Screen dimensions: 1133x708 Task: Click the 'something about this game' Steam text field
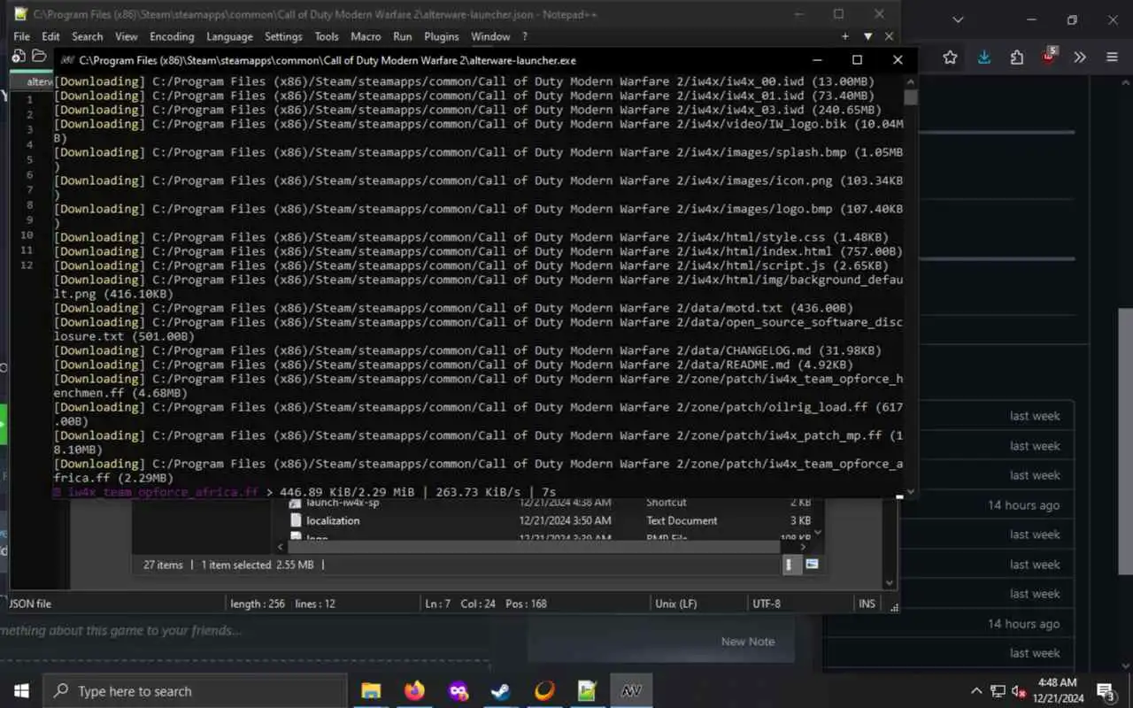[x=121, y=631]
